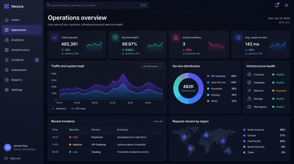Click the CPU load legend entry
Screen dimensions: 294x164
[78, 109]
